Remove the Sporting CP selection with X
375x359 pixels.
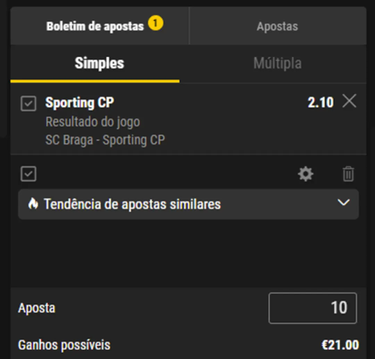point(349,102)
